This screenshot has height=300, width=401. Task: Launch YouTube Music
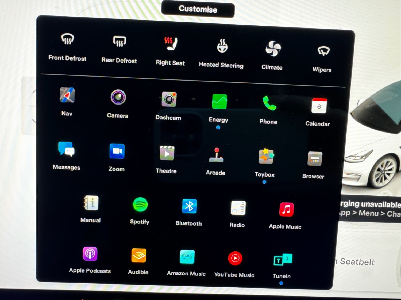235,258
